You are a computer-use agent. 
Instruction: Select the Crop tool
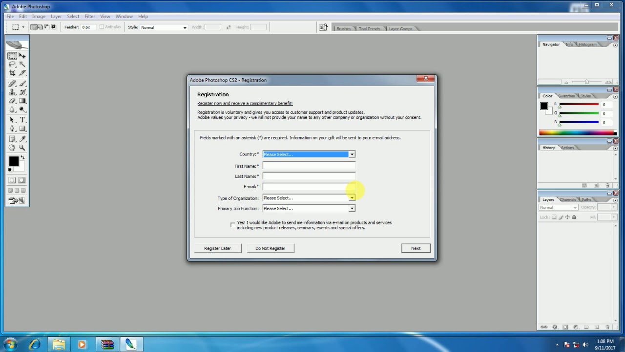pos(12,72)
